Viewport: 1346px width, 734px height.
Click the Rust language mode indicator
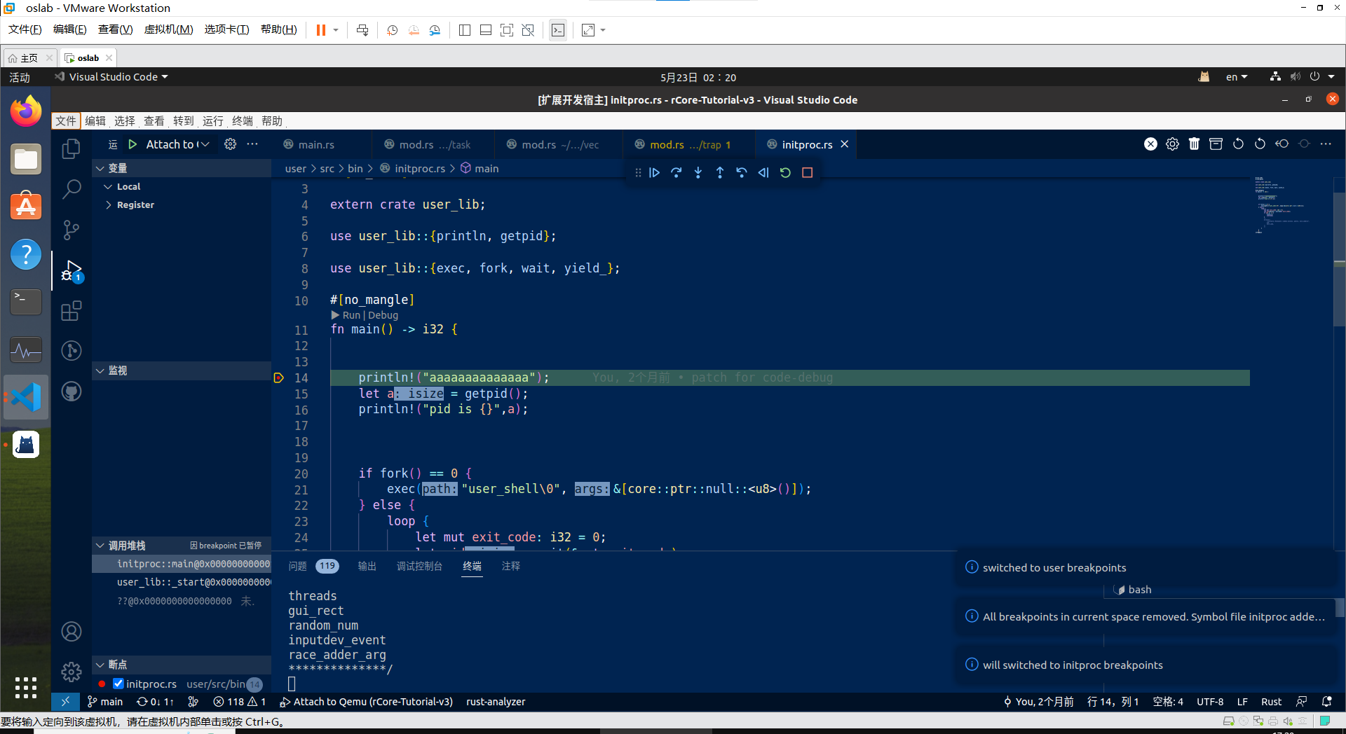click(1271, 702)
